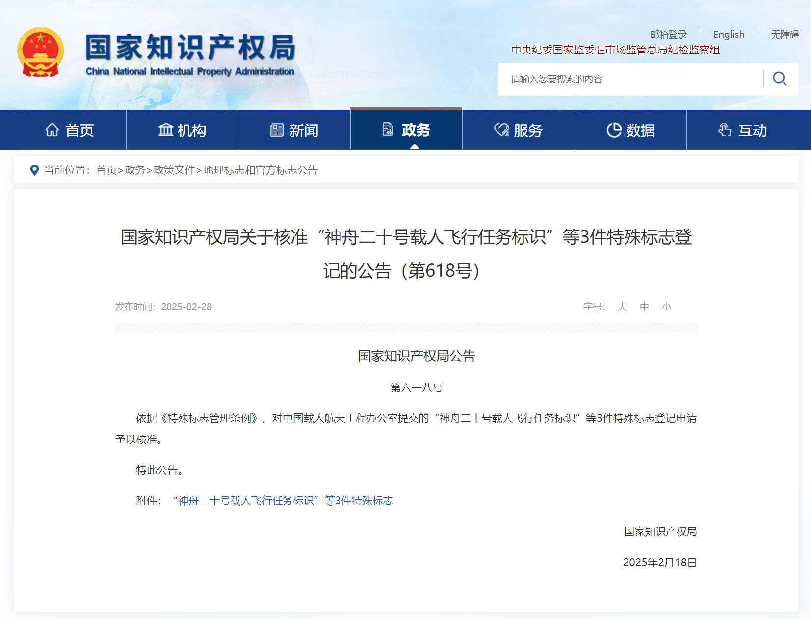Image resolution: width=811 pixels, height=619 pixels.
Task: Click the national emblem logo
Action: click(x=41, y=52)
